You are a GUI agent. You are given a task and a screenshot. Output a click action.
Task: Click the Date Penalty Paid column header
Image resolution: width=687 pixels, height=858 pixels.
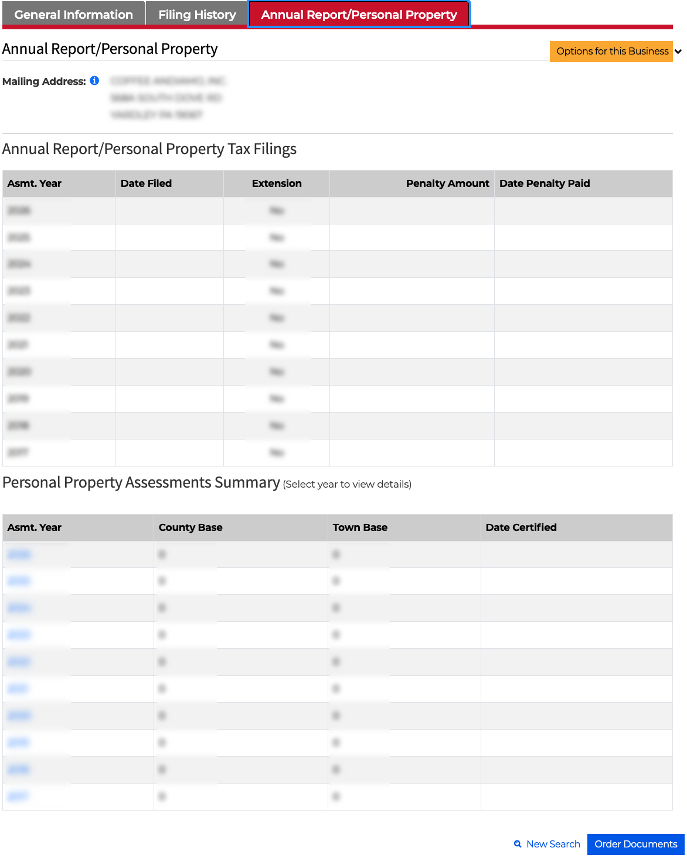(x=545, y=183)
